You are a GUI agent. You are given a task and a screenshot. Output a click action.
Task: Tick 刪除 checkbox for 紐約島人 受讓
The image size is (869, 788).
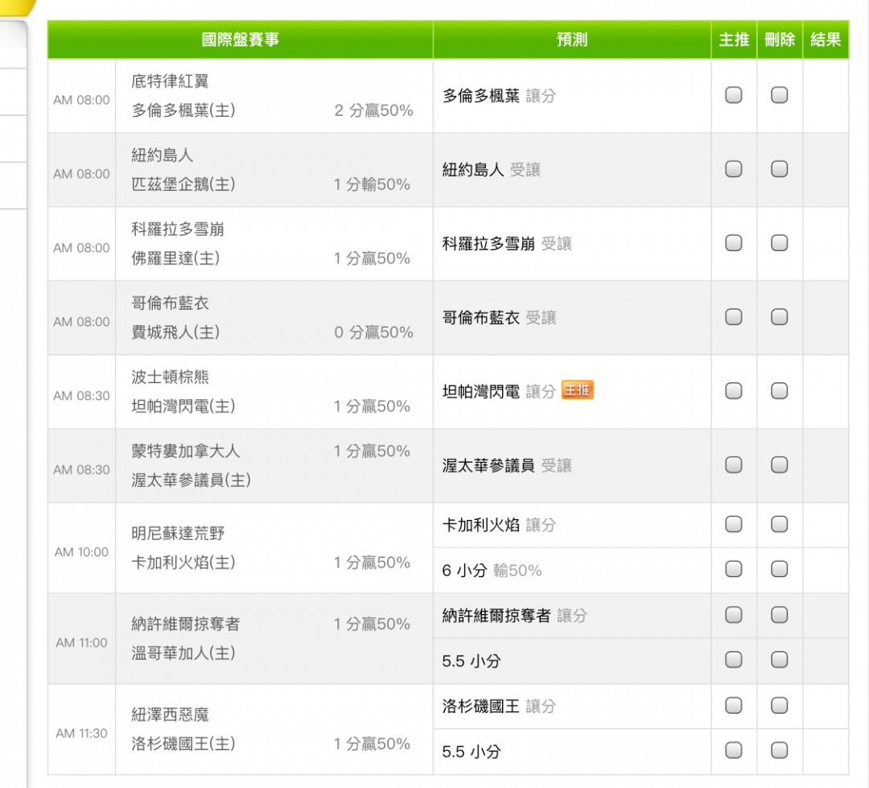[x=779, y=168]
